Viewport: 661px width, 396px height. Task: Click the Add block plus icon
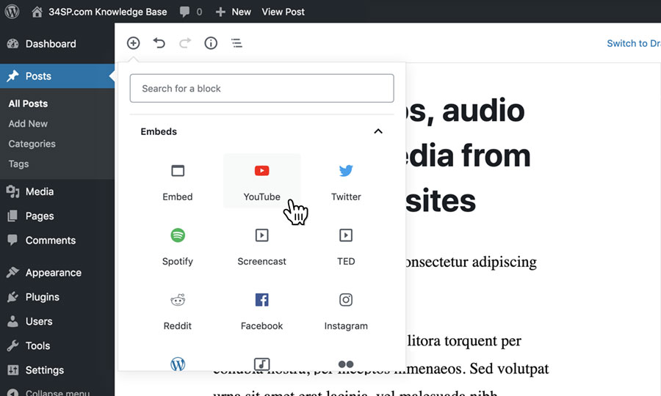(133, 43)
